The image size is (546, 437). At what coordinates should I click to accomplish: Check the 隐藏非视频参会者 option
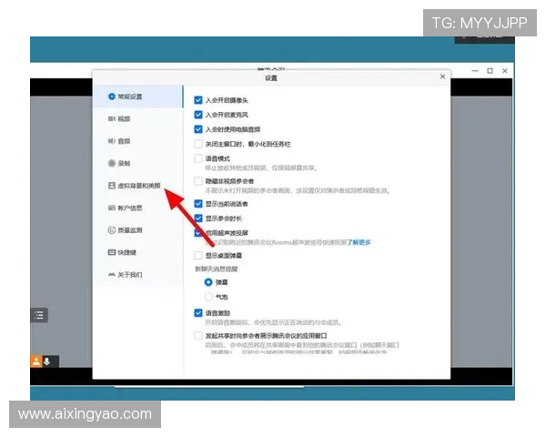point(198,181)
